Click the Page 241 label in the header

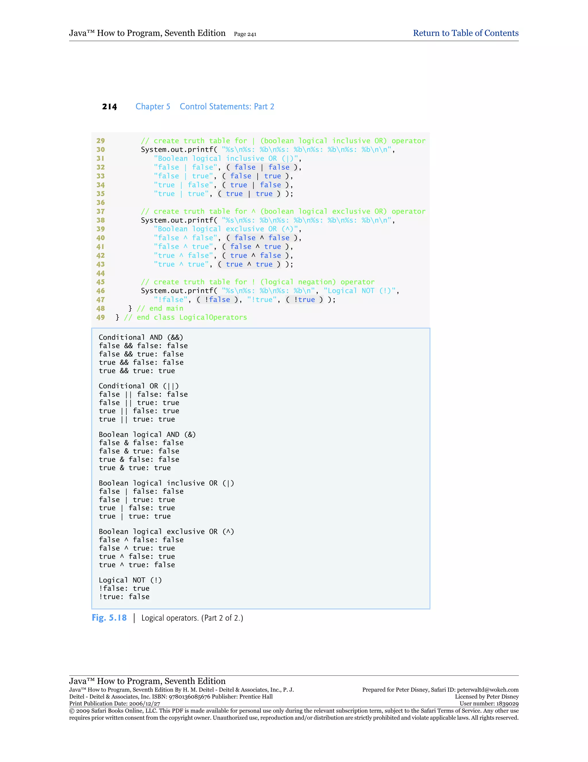click(245, 34)
